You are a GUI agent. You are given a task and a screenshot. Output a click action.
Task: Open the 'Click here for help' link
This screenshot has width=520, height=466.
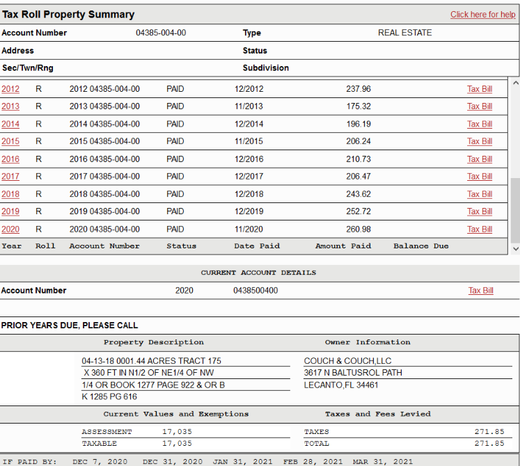pos(482,15)
